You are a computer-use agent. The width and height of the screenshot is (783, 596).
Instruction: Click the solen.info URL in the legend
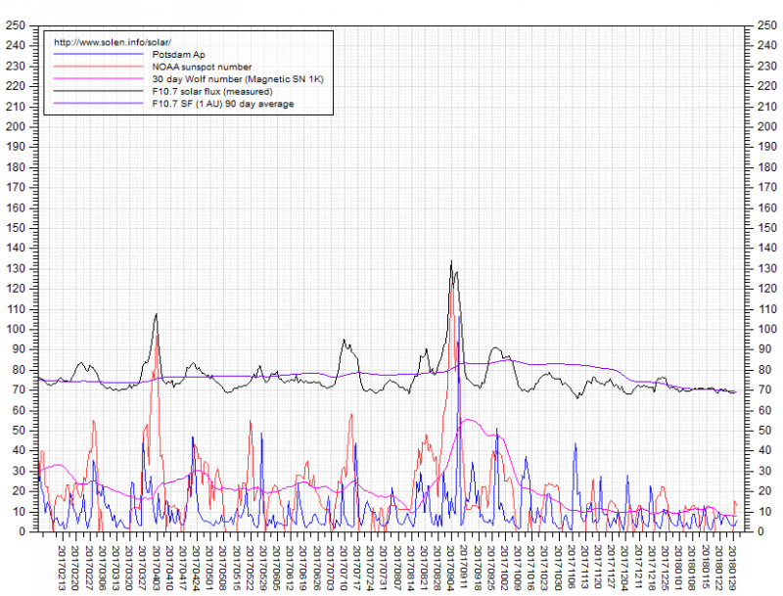113,42
